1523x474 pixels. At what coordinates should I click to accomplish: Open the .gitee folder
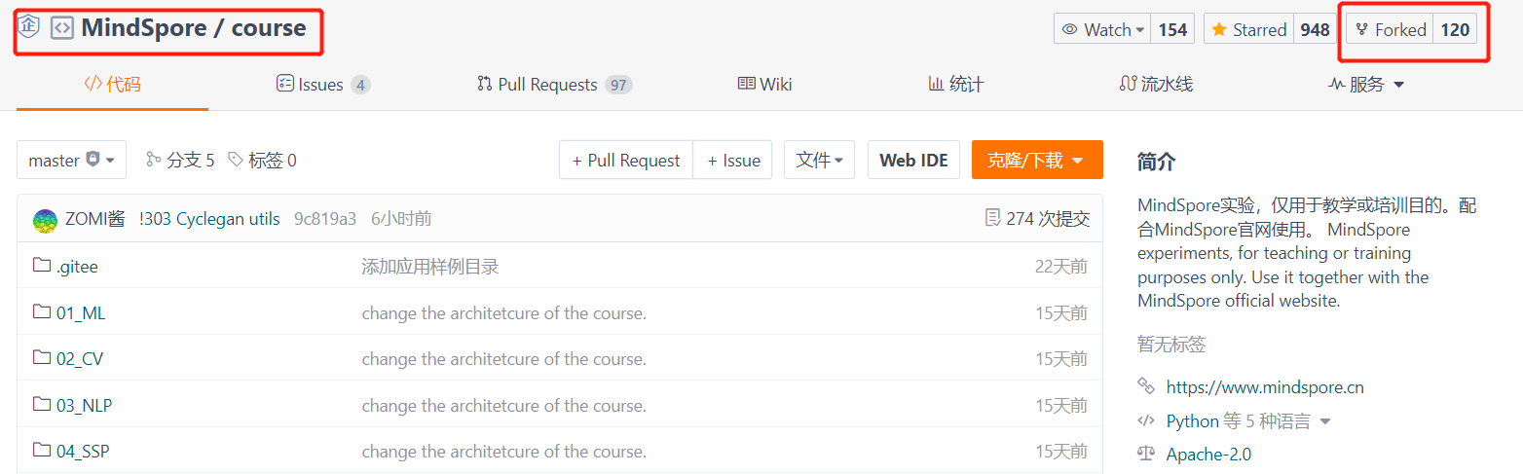(77, 266)
